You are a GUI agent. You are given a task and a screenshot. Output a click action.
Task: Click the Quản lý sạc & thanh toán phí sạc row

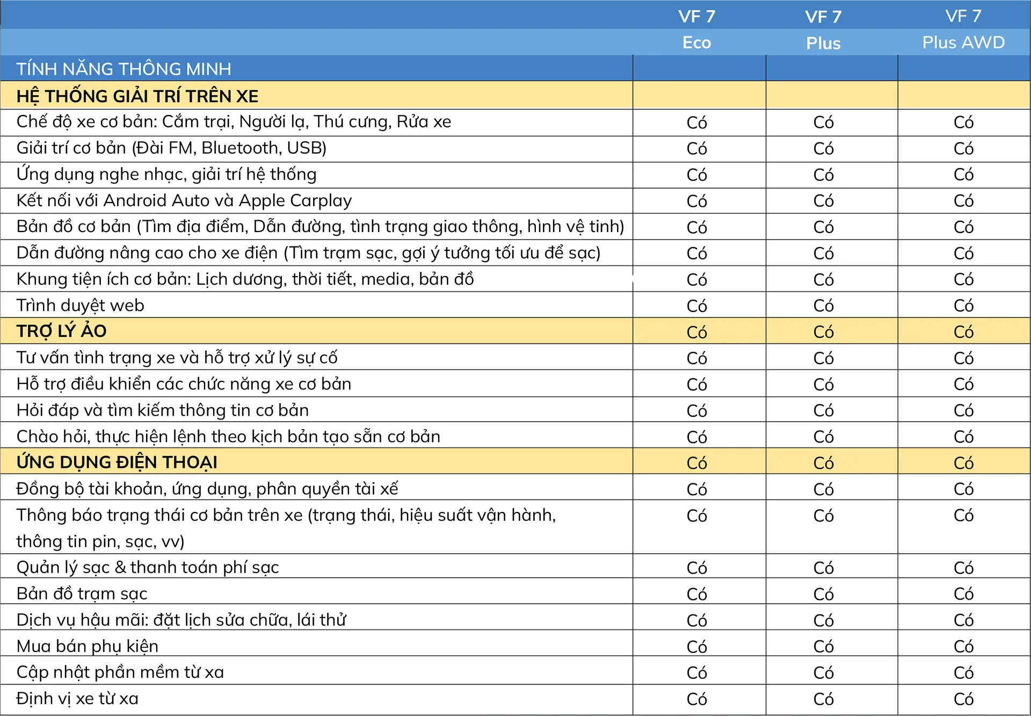(x=147, y=567)
